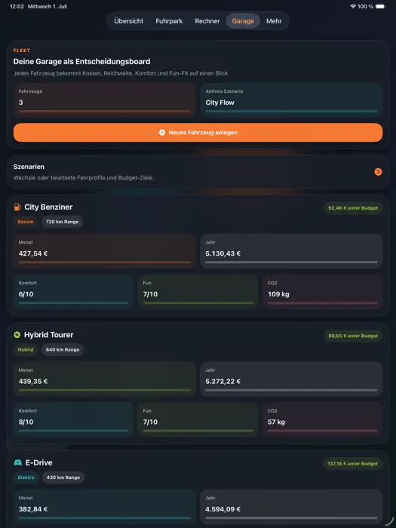Screen dimensions: 396x528
Task: Tap the Jahr 5.130,43 € tile
Action: click(x=291, y=251)
